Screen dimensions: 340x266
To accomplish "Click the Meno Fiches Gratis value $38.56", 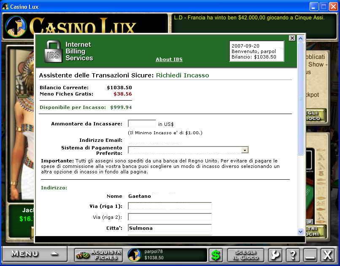I will tap(123, 94).
